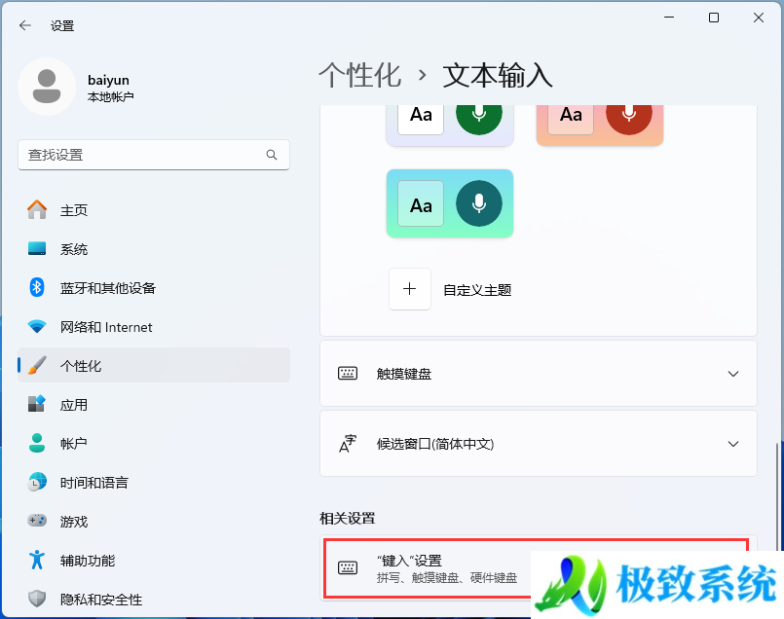Screen dimensions: 784x619
Task: Click the search magnifier icon
Action: coord(272,155)
